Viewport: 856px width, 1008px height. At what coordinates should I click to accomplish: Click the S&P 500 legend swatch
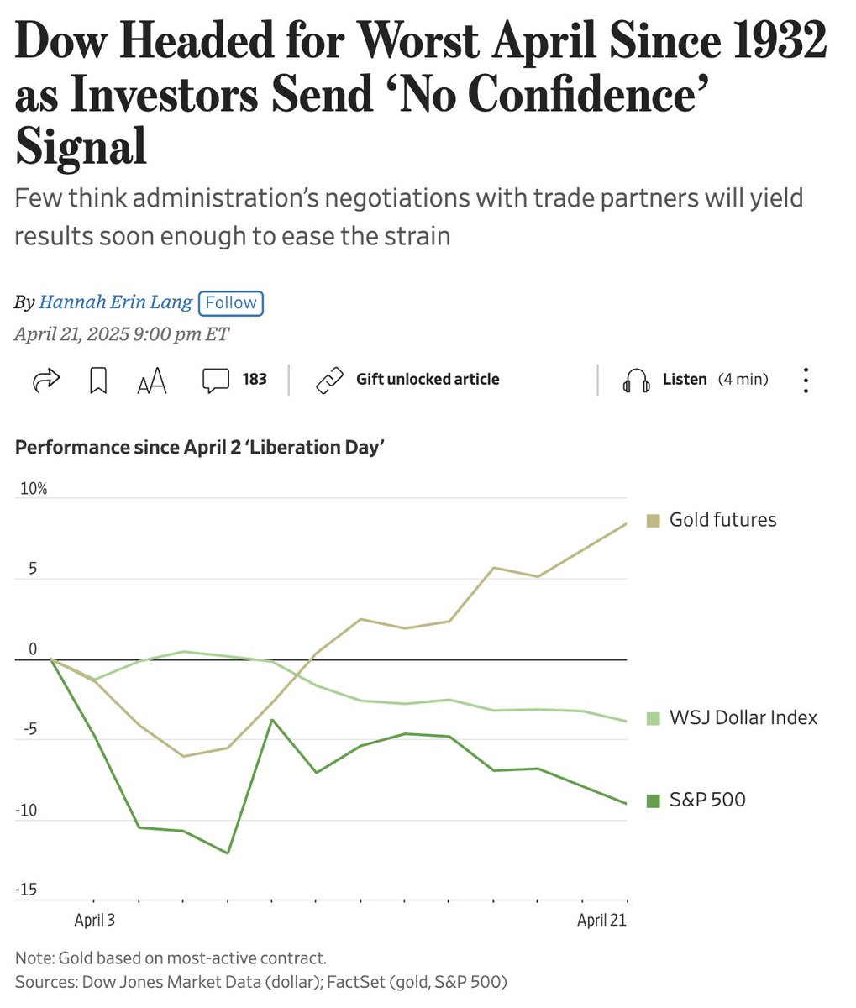point(653,801)
